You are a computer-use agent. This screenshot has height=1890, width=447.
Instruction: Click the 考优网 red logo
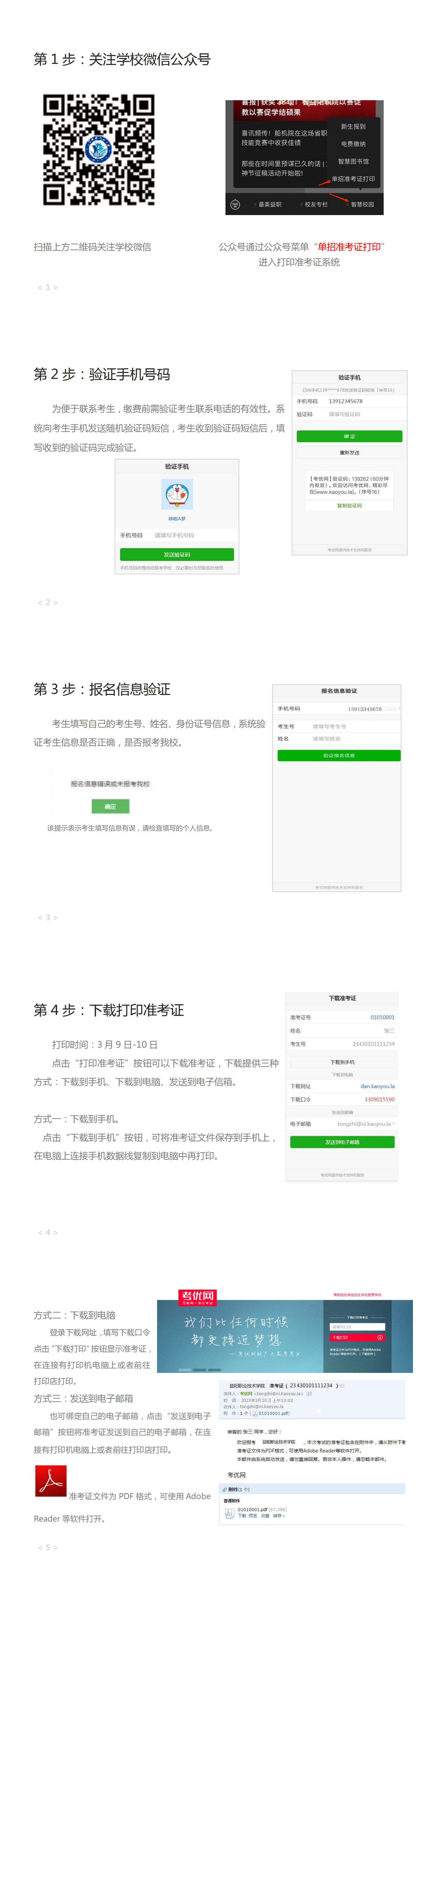(x=197, y=1299)
